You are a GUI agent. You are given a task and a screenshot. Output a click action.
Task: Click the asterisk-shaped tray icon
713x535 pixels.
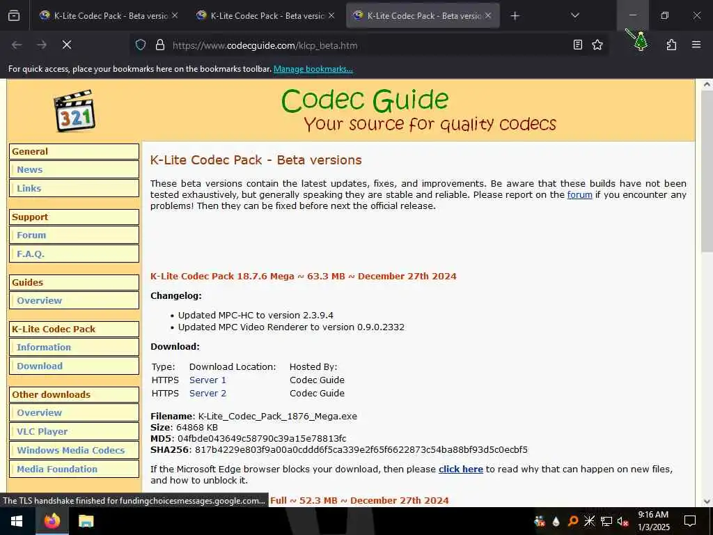[x=589, y=521]
